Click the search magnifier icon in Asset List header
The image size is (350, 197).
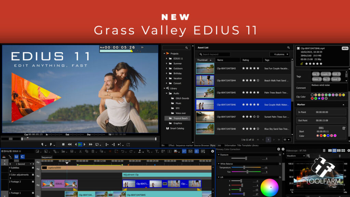[x=288, y=48]
